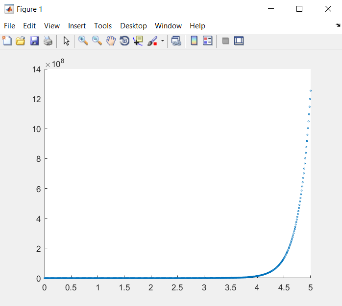
Task: Click the x-axis tick label 4.5
Action: [284, 288]
